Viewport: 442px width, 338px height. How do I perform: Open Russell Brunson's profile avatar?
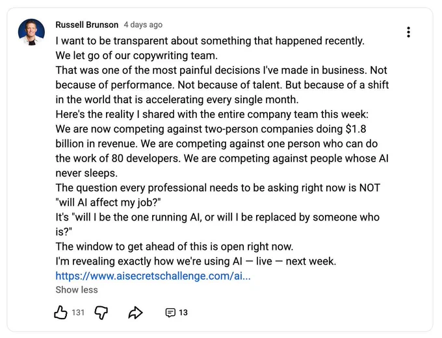click(x=31, y=32)
